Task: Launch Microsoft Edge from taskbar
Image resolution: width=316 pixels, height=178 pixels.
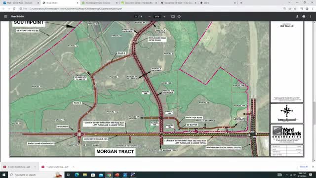Action: point(77,175)
